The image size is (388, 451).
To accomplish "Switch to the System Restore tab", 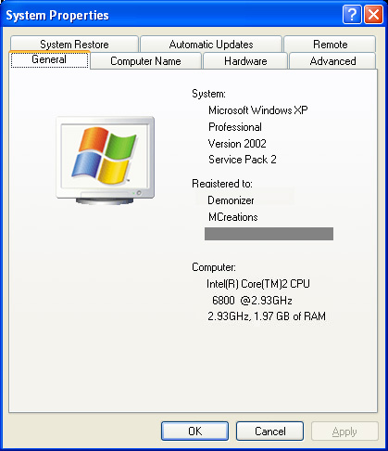I will coord(74,45).
